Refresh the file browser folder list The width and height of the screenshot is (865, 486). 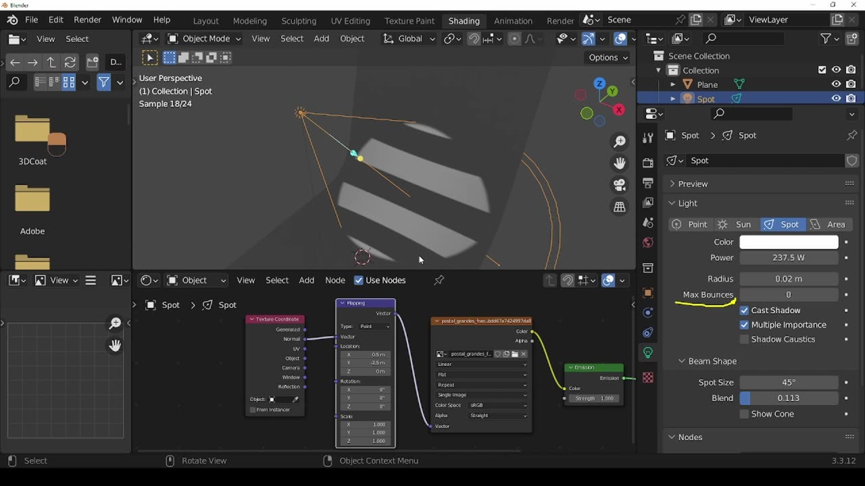pos(70,63)
